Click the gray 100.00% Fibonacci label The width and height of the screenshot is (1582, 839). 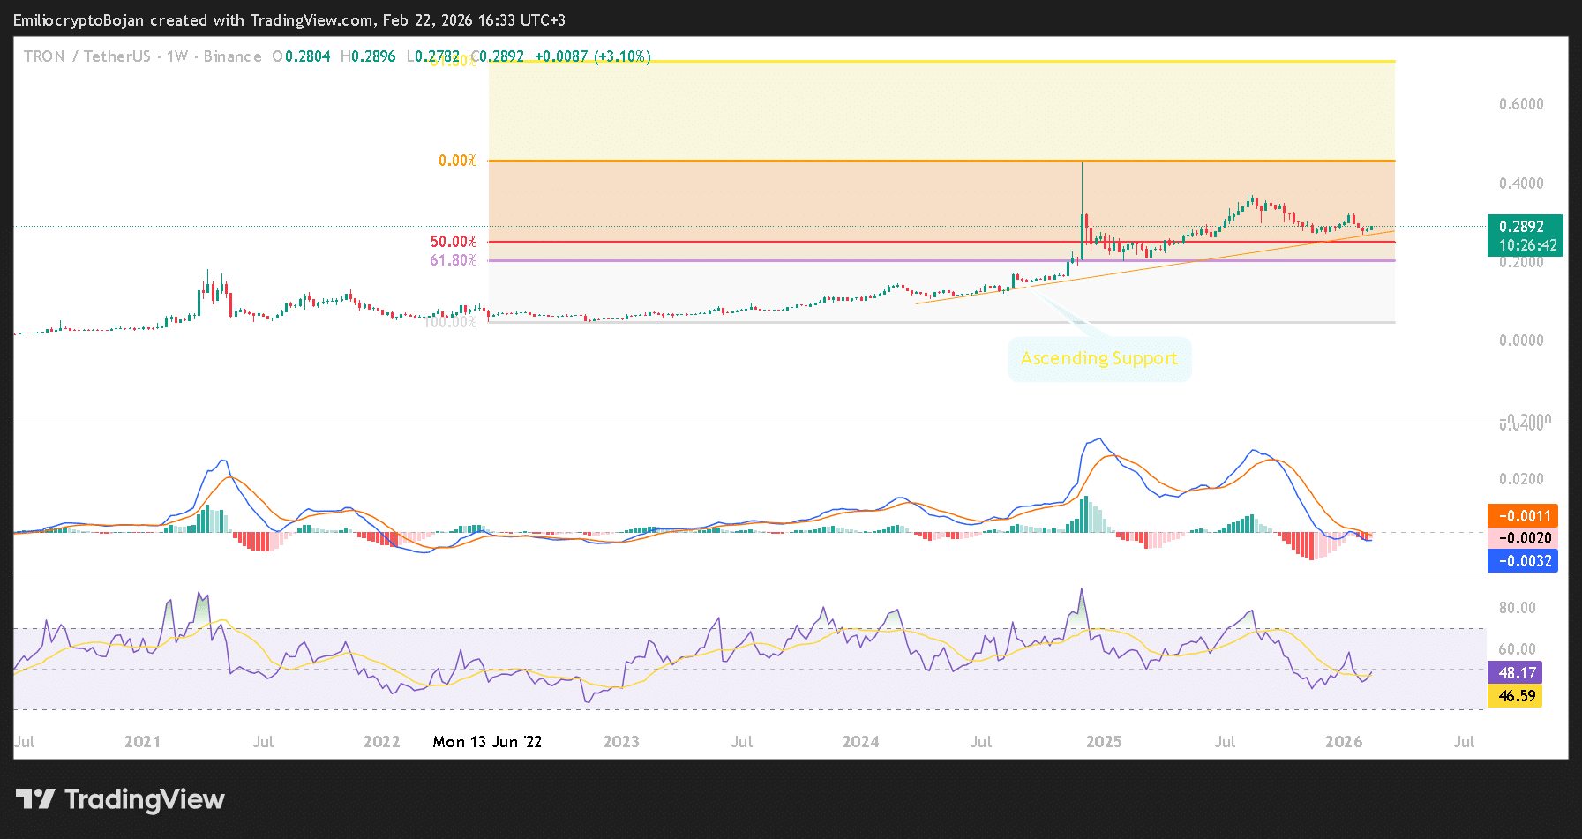point(450,323)
